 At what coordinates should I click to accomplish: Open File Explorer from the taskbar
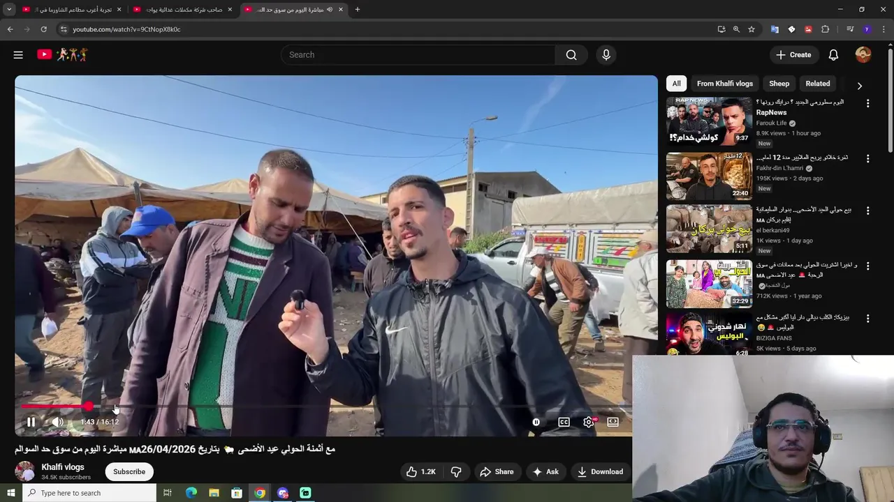tap(214, 493)
